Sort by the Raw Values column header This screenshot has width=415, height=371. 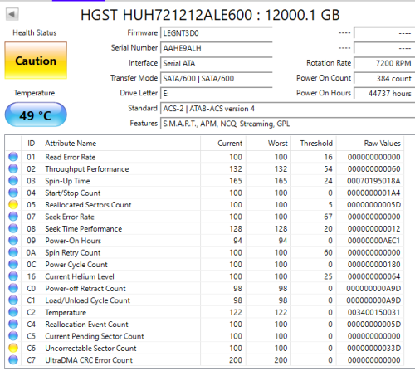coord(370,144)
